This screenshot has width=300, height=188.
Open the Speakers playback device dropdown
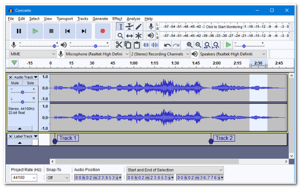pyautogui.click(x=232, y=54)
